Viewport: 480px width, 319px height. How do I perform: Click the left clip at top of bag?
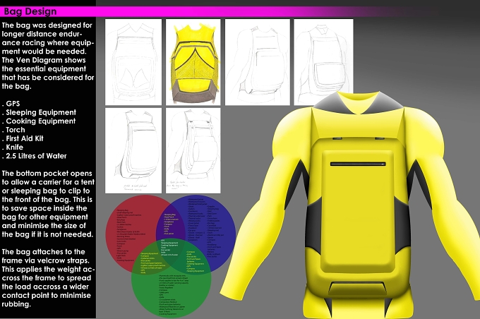click(337, 138)
